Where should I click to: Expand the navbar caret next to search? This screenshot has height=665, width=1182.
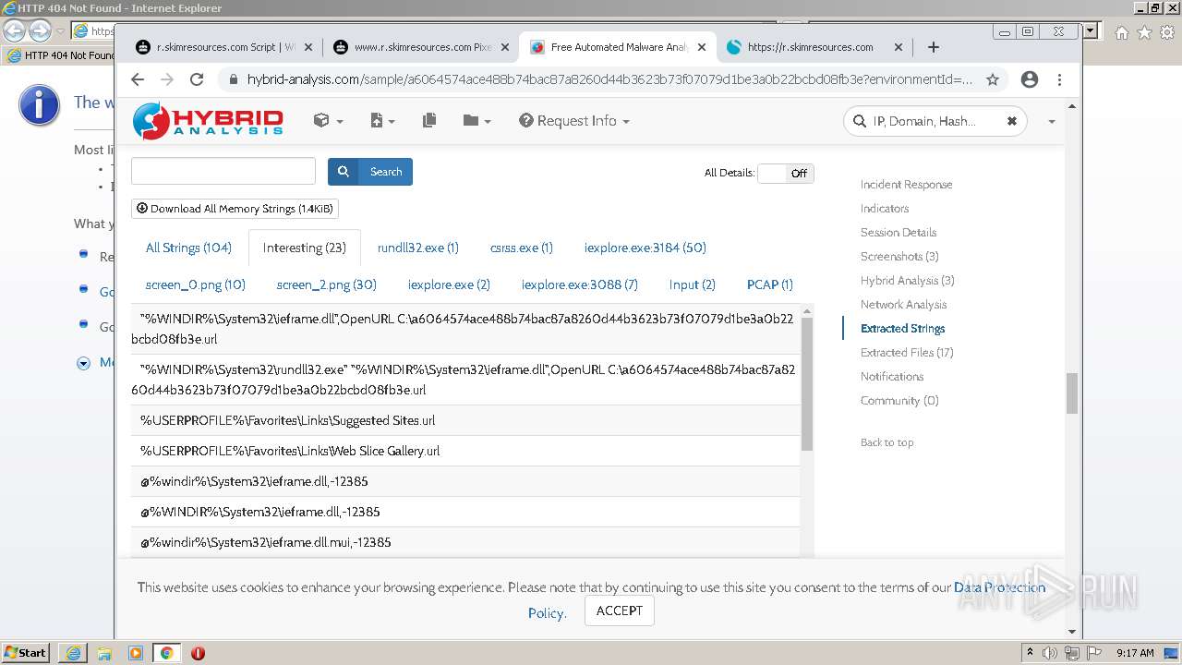point(1051,122)
